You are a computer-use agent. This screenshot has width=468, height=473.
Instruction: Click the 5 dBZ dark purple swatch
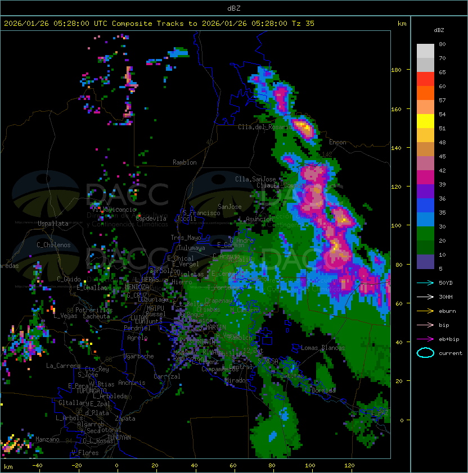425,262
